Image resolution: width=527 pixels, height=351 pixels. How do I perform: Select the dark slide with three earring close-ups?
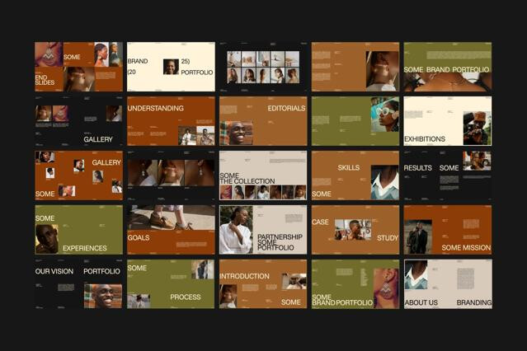pos(171,175)
